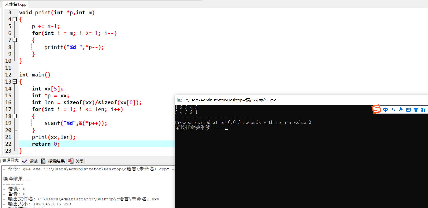Click line 'int xx[5];'

pyautogui.click(x=47, y=89)
